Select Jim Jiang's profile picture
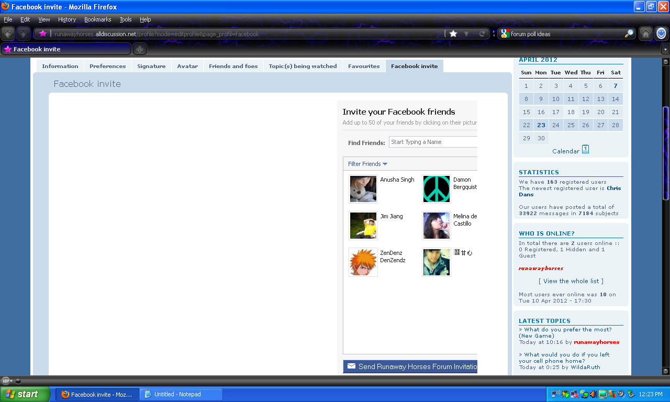This screenshot has height=402, width=670. click(x=363, y=225)
